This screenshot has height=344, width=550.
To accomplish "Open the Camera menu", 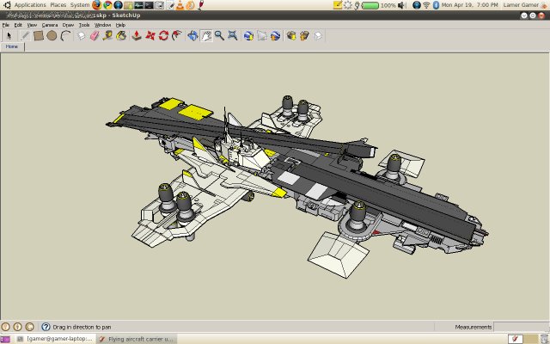I will 50,25.
